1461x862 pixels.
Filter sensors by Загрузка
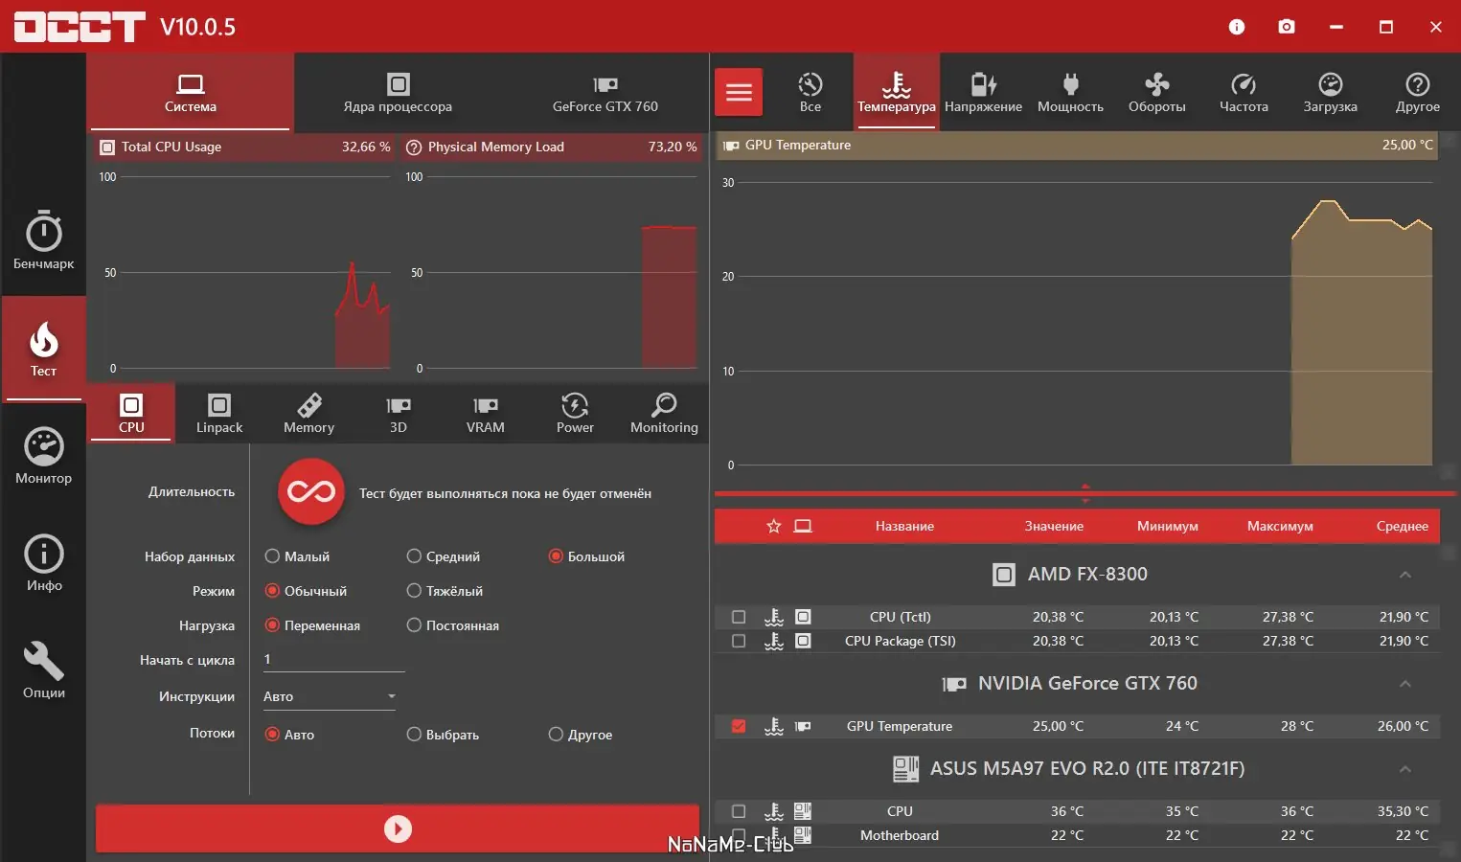1331,92
